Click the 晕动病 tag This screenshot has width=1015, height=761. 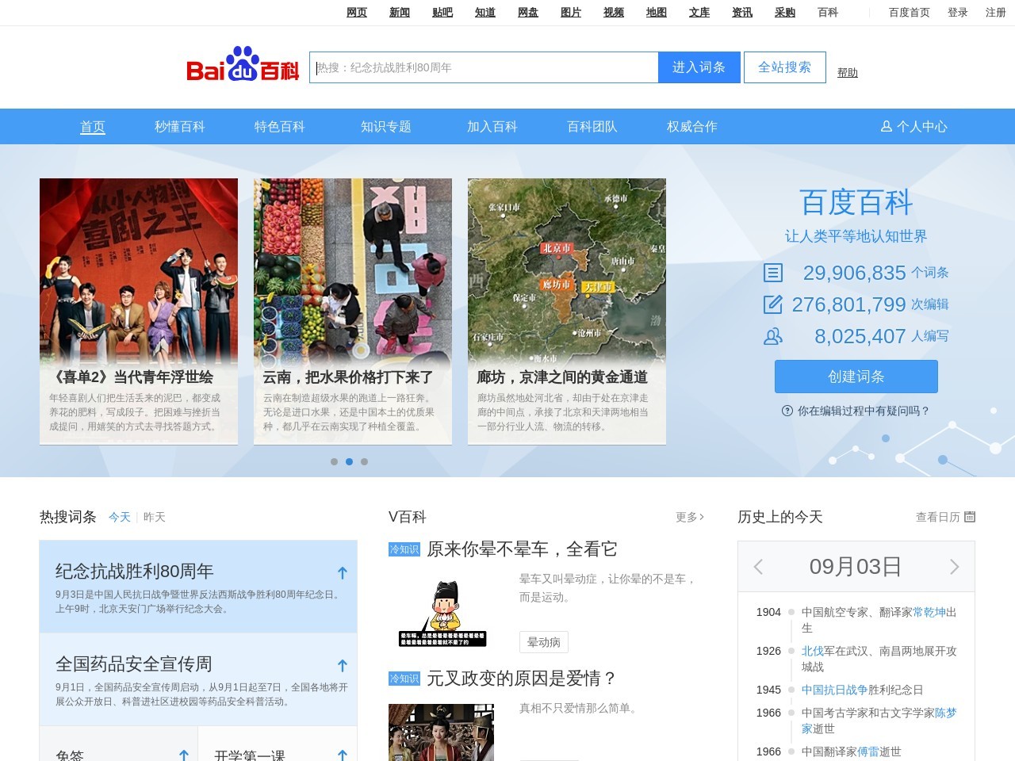tap(544, 642)
